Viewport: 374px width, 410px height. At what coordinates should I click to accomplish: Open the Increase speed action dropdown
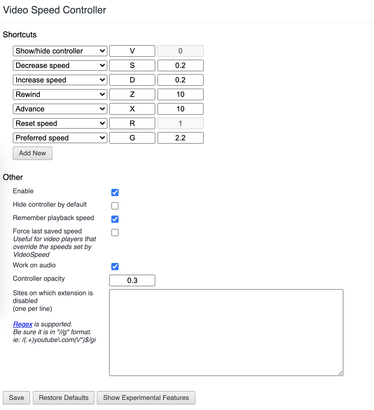60,80
